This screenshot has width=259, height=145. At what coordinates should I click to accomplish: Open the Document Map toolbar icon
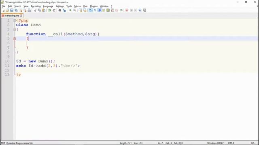(x=108, y=10)
